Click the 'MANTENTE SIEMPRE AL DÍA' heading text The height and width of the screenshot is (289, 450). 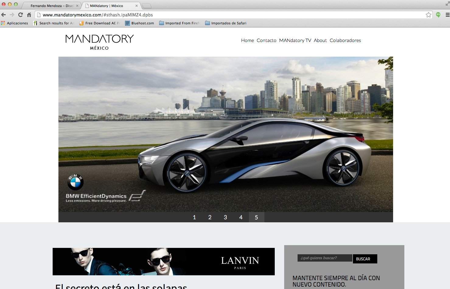coord(336,281)
